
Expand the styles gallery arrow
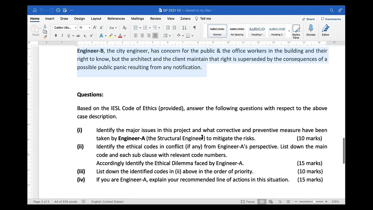tap(289, 31)
